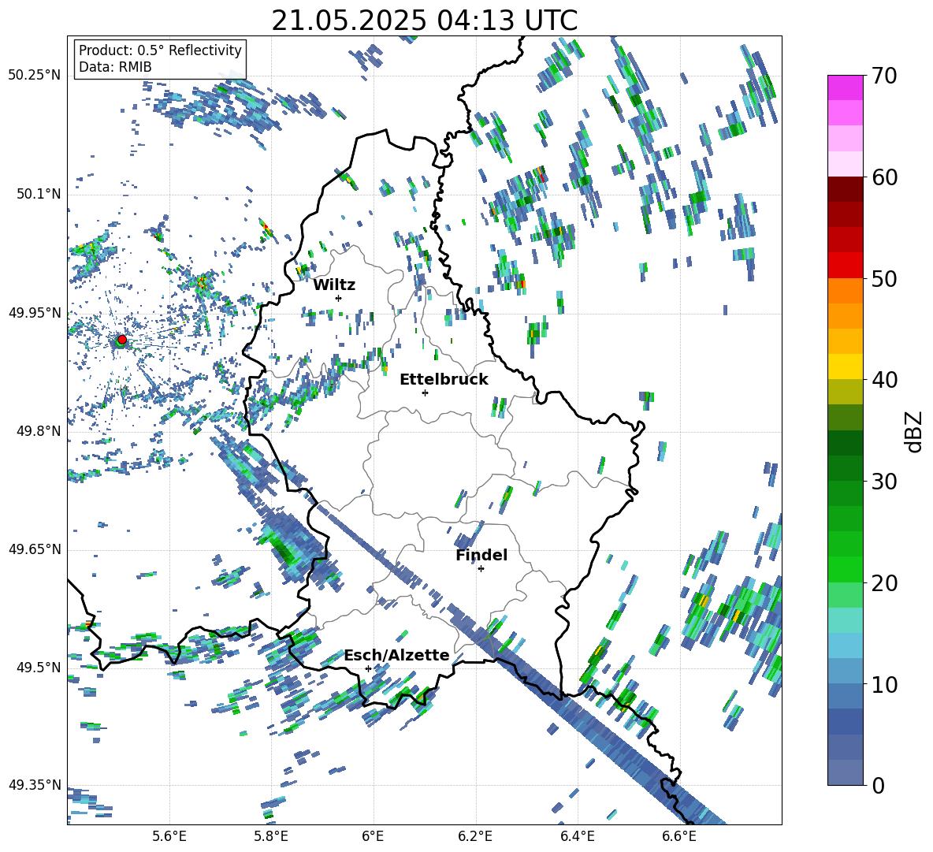Screen dimensions: 933x852
Task: Click the longitude label 6.2°E
Action: click(x=475, y=836)
